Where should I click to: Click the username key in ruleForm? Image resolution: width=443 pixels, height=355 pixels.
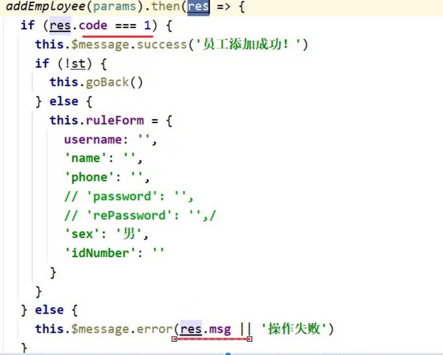point(93,140)
